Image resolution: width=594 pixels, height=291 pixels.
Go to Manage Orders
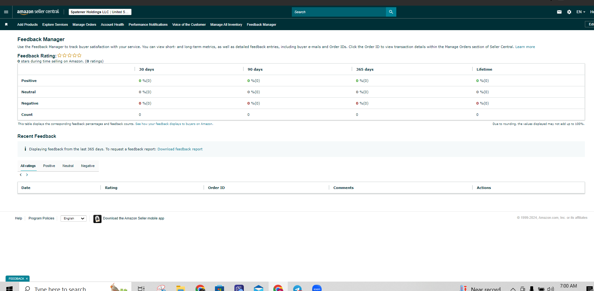coord(84,24)
